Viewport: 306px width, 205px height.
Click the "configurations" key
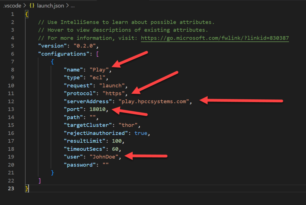(64, 54)
